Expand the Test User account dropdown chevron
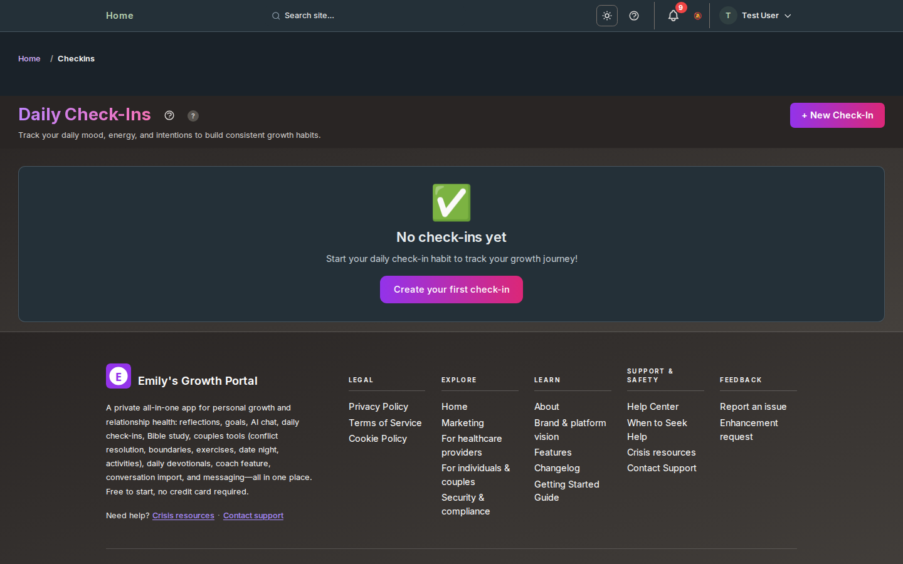 [788, 16]
